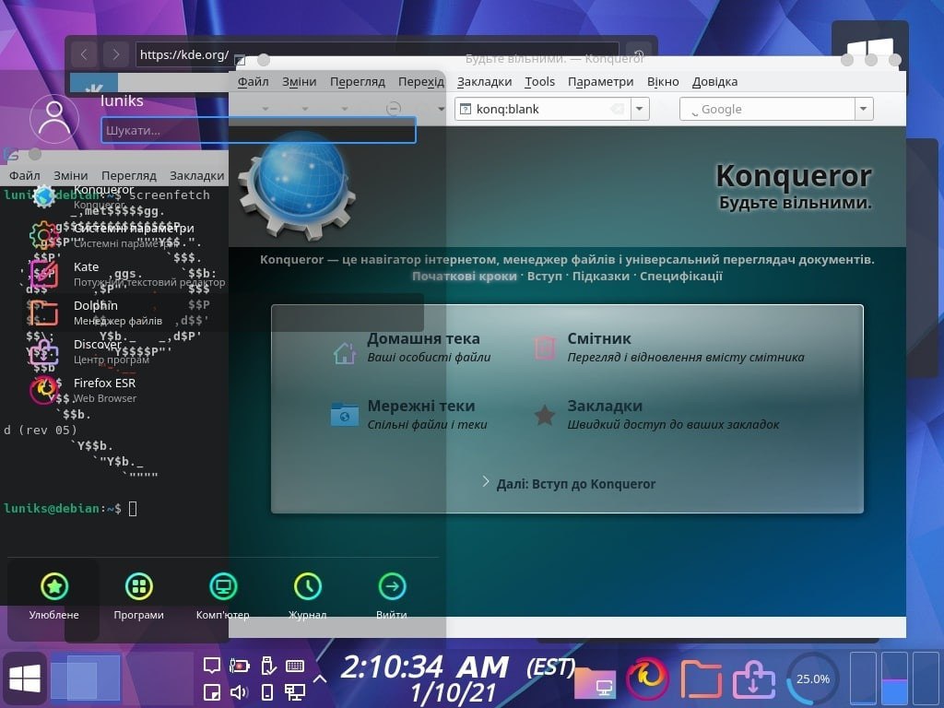Launch Discover software center from taskbar

tap(754, 679)
